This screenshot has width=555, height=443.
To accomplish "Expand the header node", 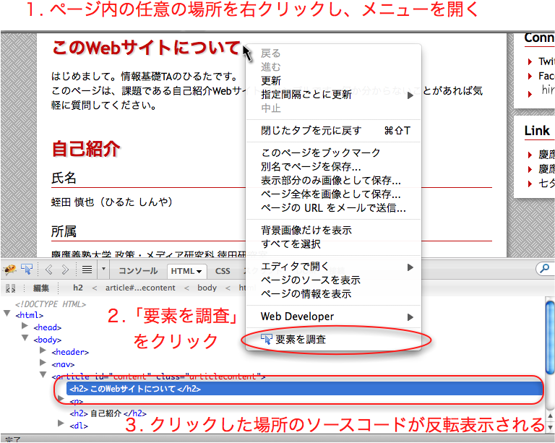I will tap(43, 352).
